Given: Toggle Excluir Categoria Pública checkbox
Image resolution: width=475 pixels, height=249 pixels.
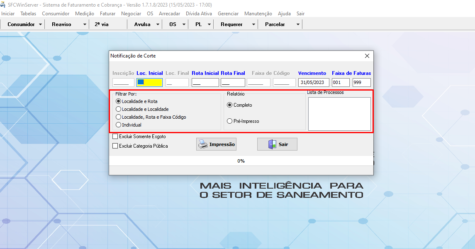Looking at the screenshot, I should 115,146.
